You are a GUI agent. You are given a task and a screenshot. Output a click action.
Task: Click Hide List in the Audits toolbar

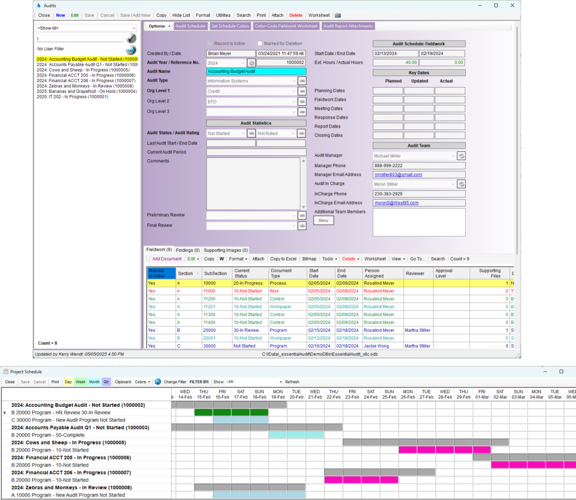182,15
